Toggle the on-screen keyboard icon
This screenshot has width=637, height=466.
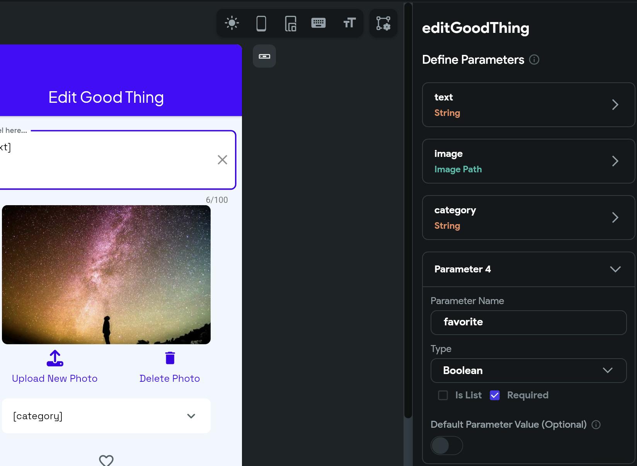(318, 23)
